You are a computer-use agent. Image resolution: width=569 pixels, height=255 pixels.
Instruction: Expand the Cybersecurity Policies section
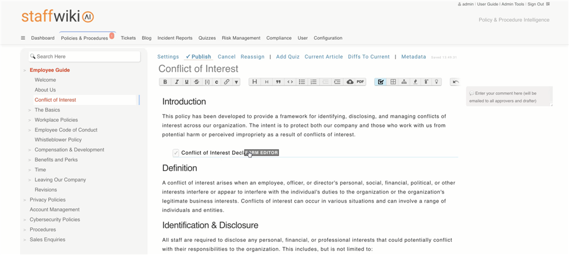pos(24,220)
